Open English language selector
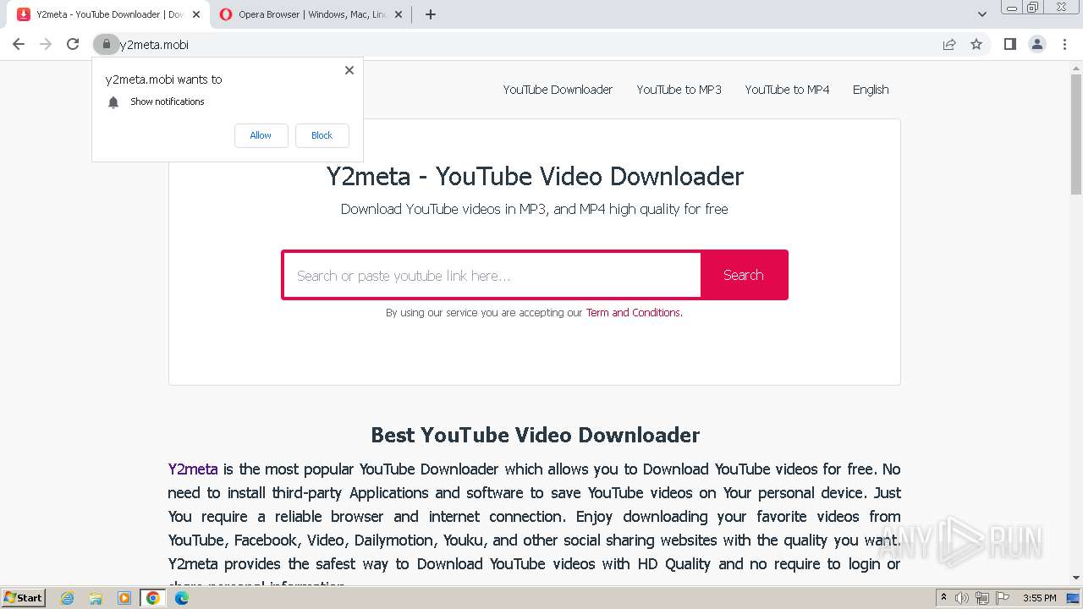1083x609 pixels. (x=871, y=90)
